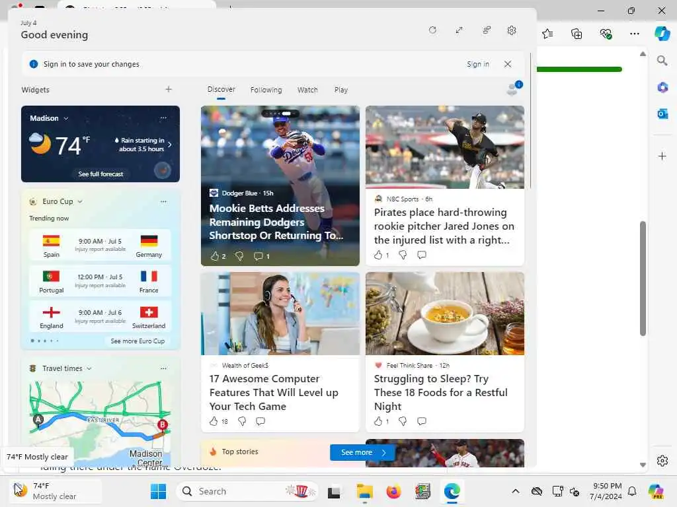Open weather widget more options menu
Screen dimensions: 677x507
[x=163, y=118]
